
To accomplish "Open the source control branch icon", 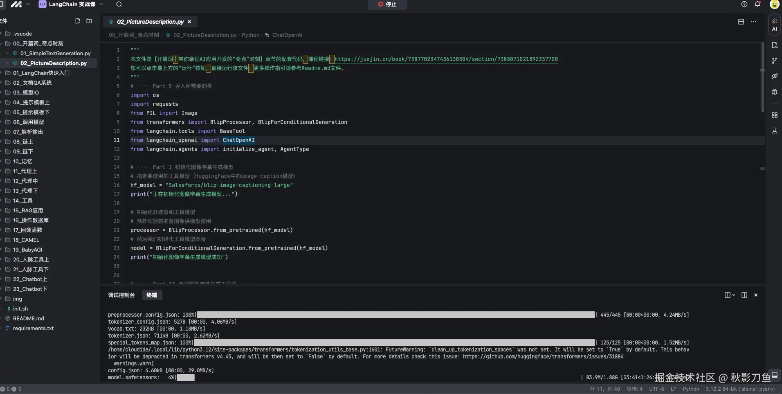I will pos(774,61).
